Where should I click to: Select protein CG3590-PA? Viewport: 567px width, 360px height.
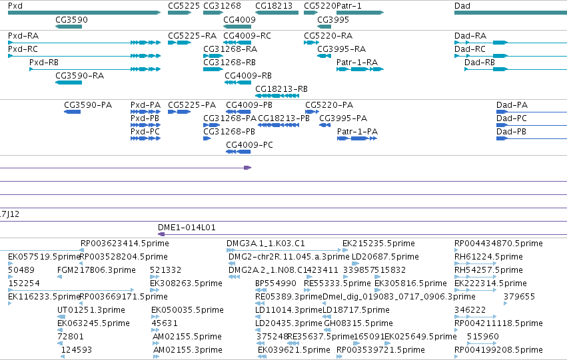pos(88,105)
